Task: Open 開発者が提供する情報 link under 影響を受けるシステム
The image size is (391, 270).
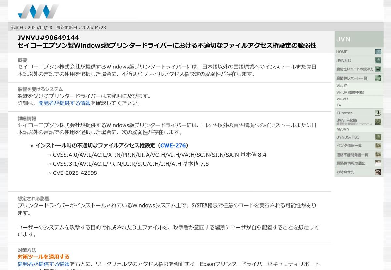Action: click(65, 103)
